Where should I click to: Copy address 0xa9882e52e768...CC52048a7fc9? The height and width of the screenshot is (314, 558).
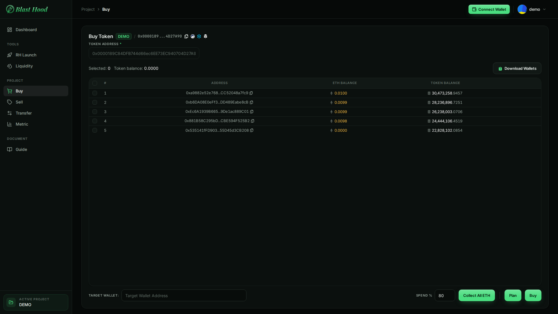(x=251, y=93)
